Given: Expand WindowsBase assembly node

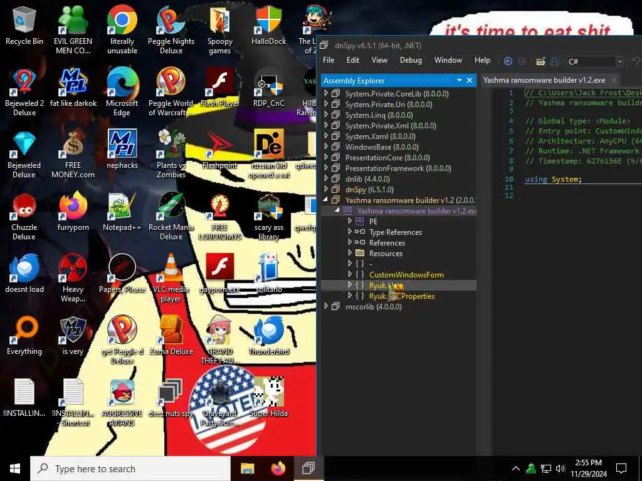Looking at the screenshot, I should pos(326,147).
